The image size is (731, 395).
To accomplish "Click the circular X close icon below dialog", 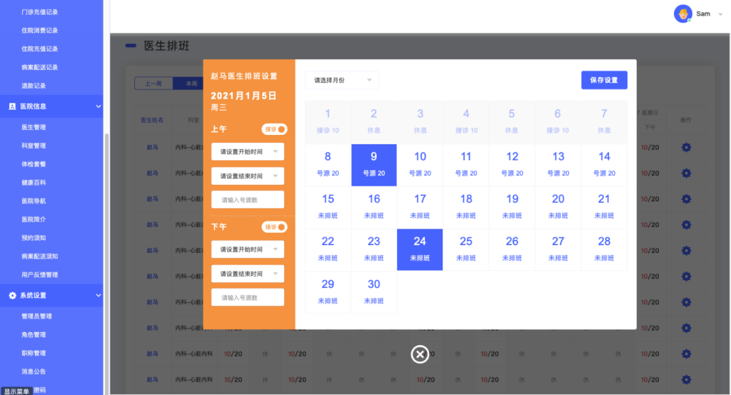I will pyautogui.click(x=420, y=354).
